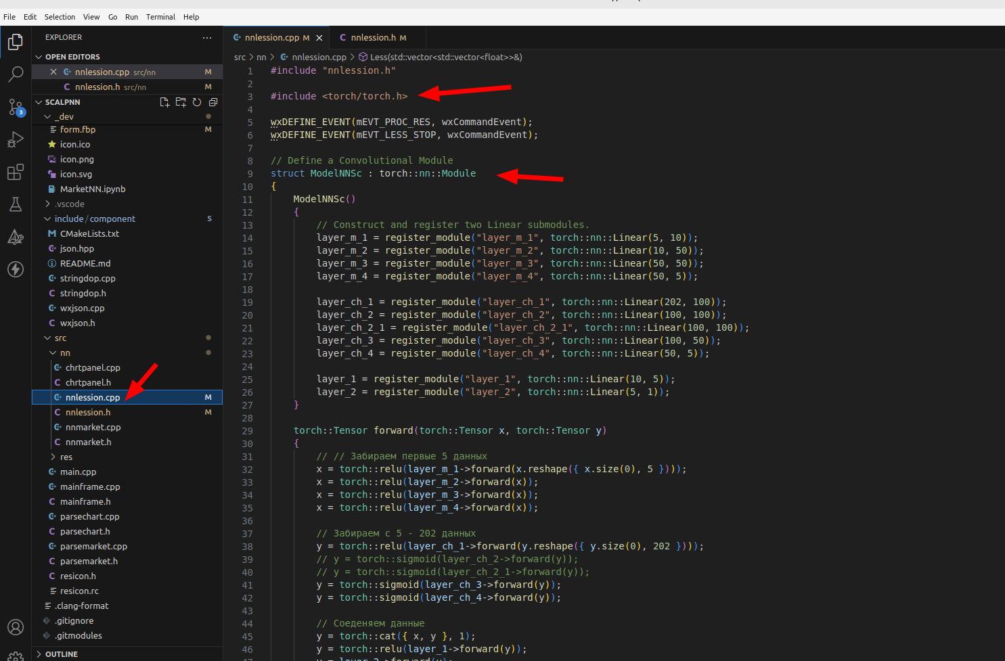Viewport: 1005px width, 661px height.
Task: Expand the res folder
Action: pyautogui.click(x=66, y=457)
